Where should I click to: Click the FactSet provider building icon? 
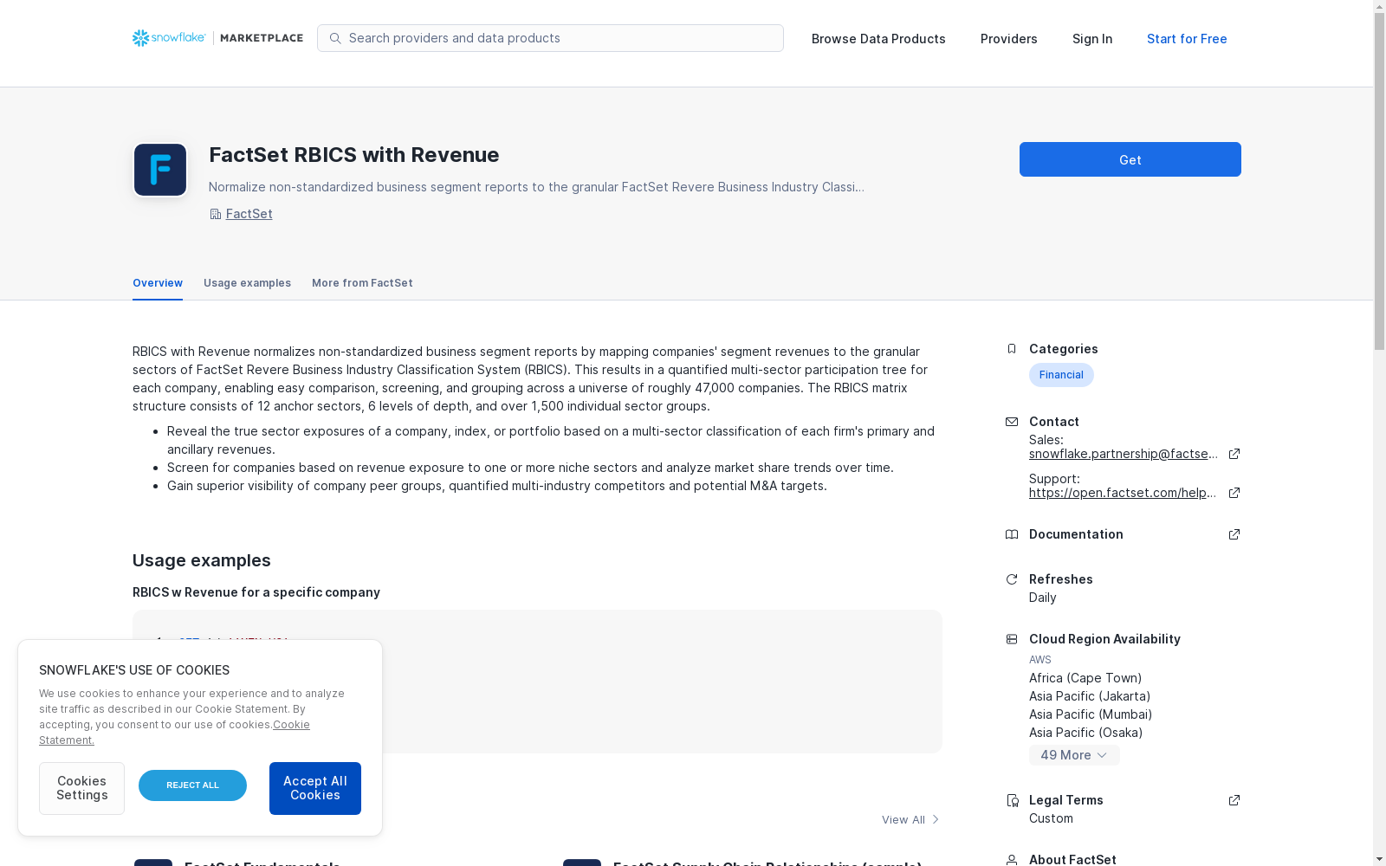click(x=216, y=214)
